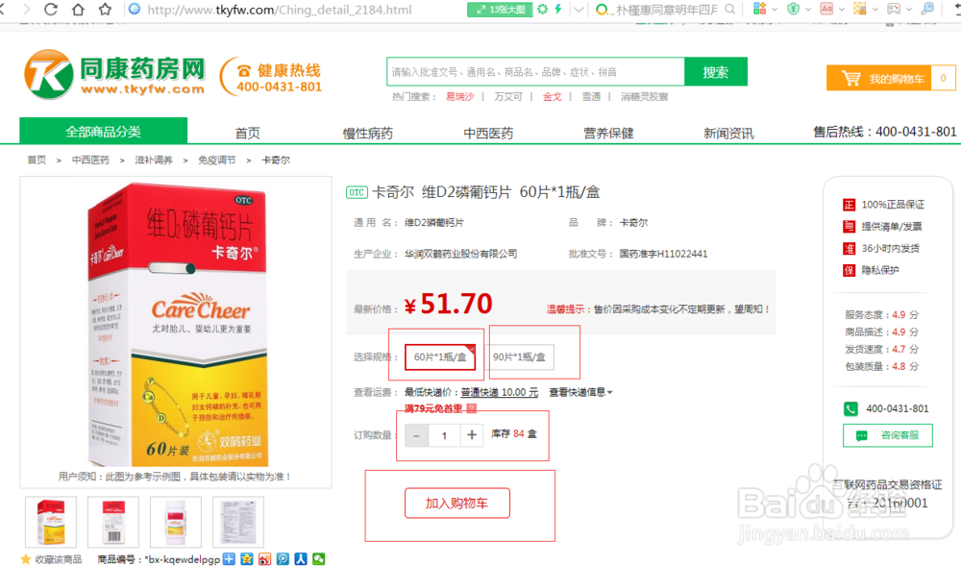Share via the Tencent Weibo icon

[x=283, y=558]
